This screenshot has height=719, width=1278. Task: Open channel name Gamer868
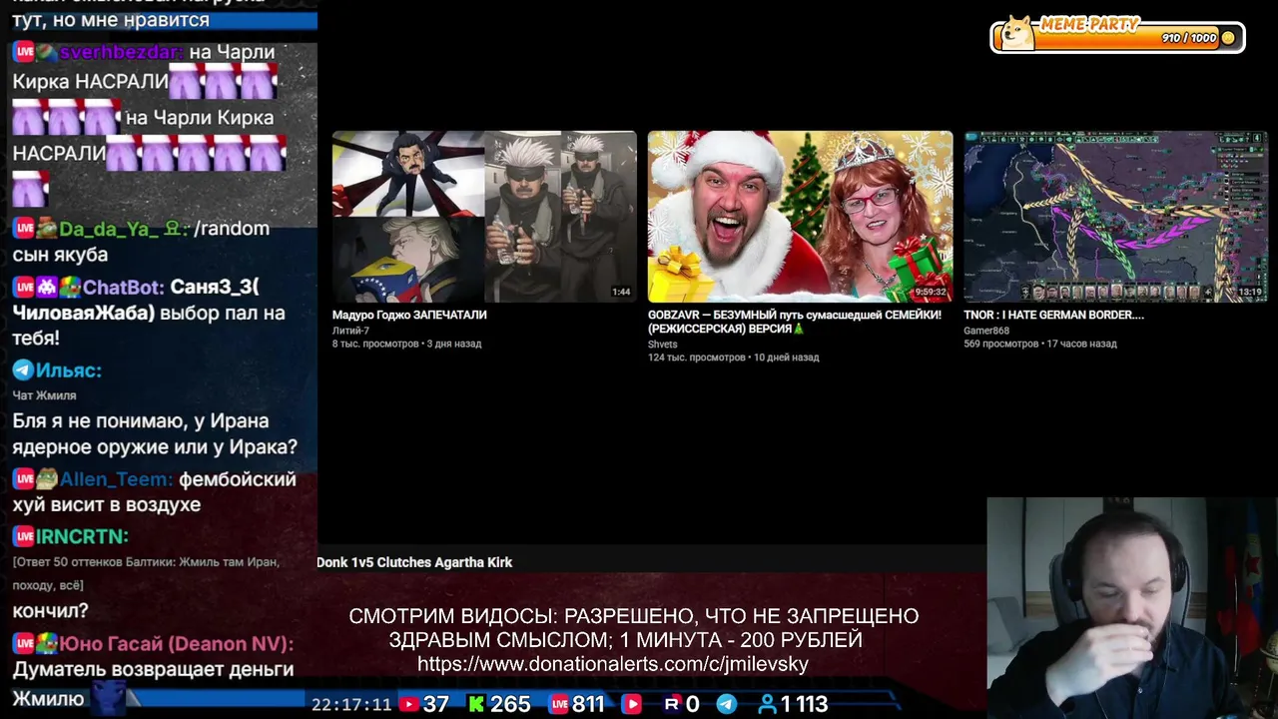pyautogui.click(x=986, y=331)
